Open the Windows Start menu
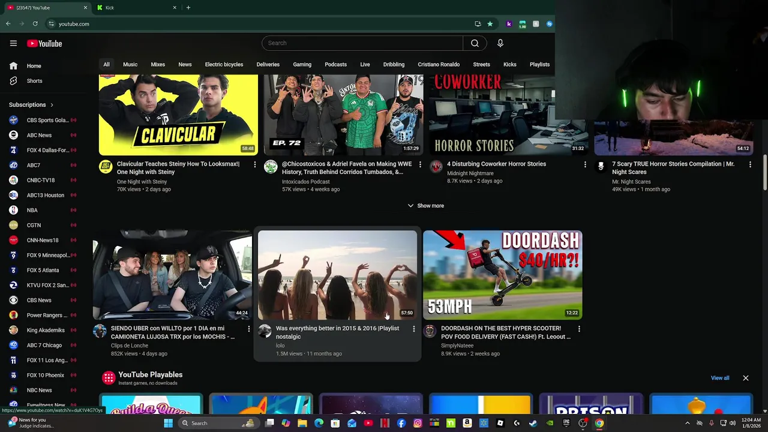 tap(169, 423)
